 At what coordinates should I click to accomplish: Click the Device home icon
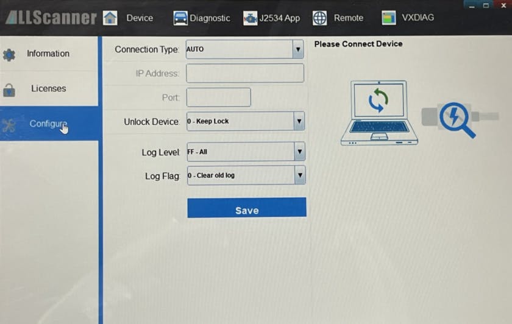(x=110, y=18)
